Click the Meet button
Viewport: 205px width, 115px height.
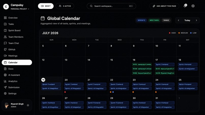(46, 6)
